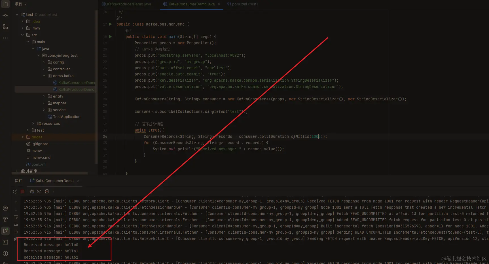
Task: Open the Commit tool window icon
Action: coord(5,15)
